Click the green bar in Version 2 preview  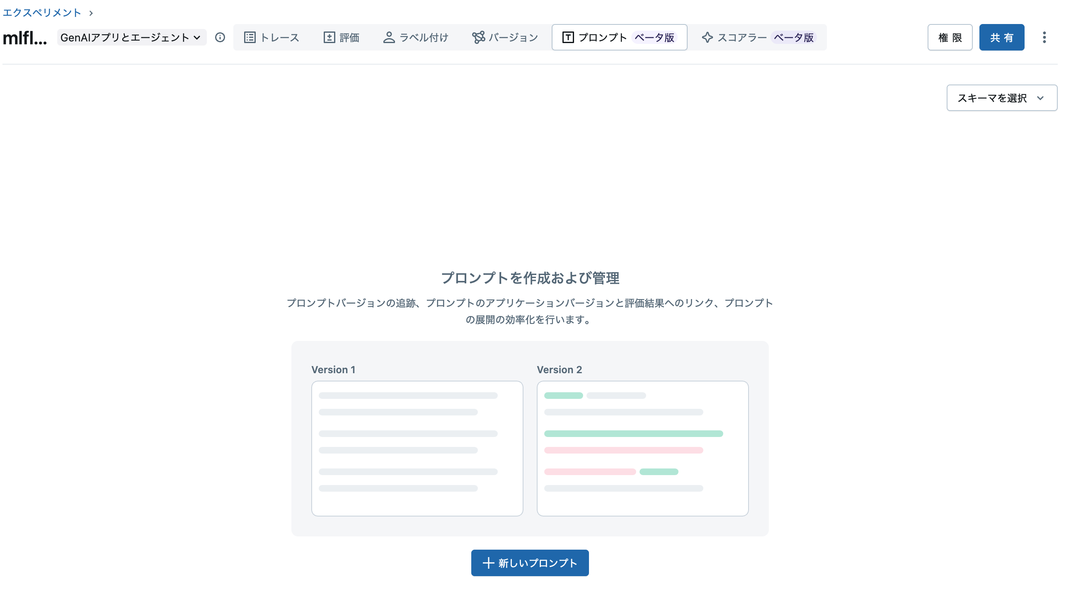pyautogui.click(x=634, y=434)
